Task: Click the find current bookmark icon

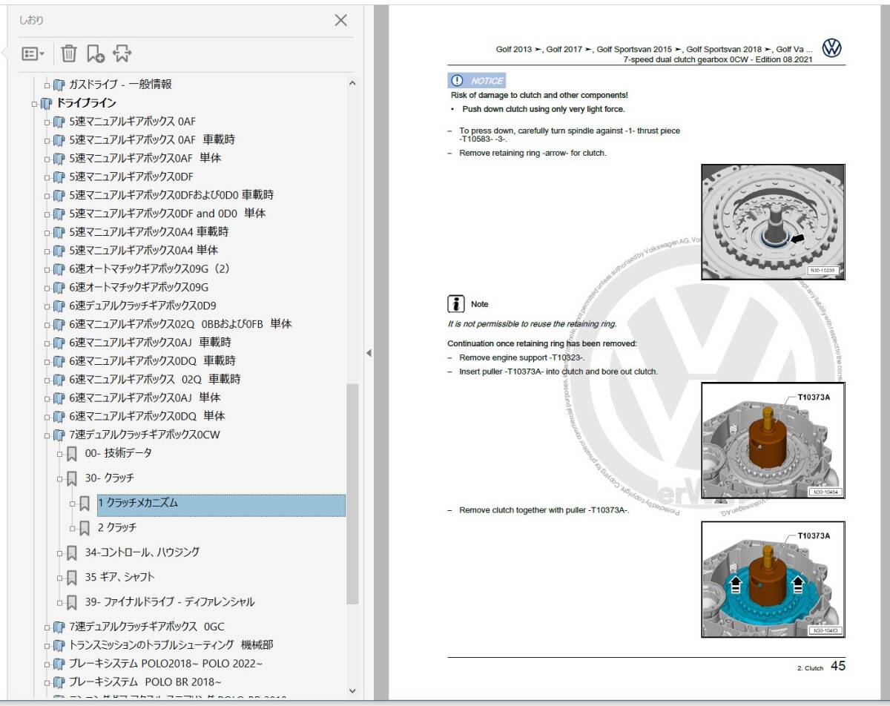Action: coord(122,53)
